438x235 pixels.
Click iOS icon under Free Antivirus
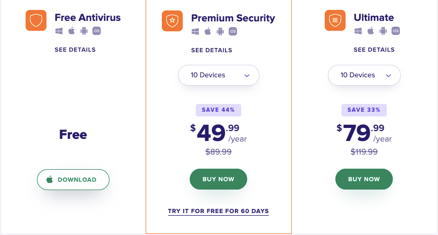[x=97, y=31]
